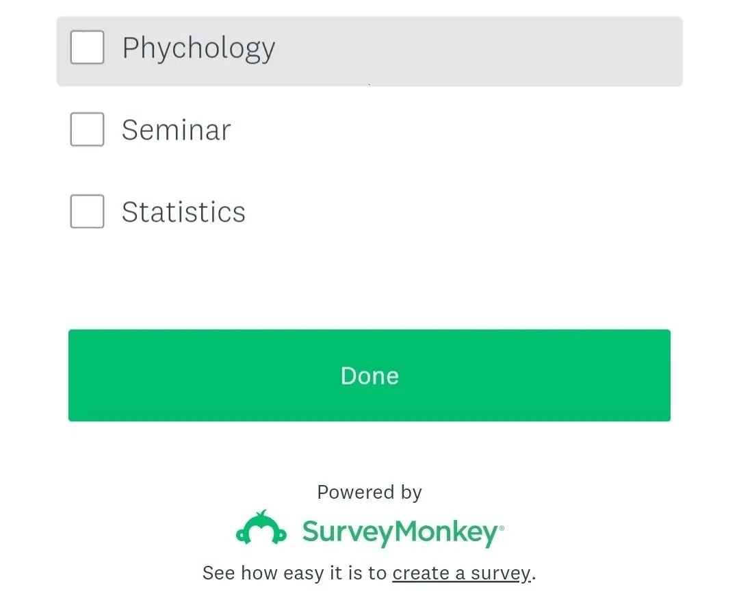Image resolution: width=739 pixels, height=600 pixels.
Task: Click the SurveyMonkey monkey logo icon
Action: click(x=261, y=528)
